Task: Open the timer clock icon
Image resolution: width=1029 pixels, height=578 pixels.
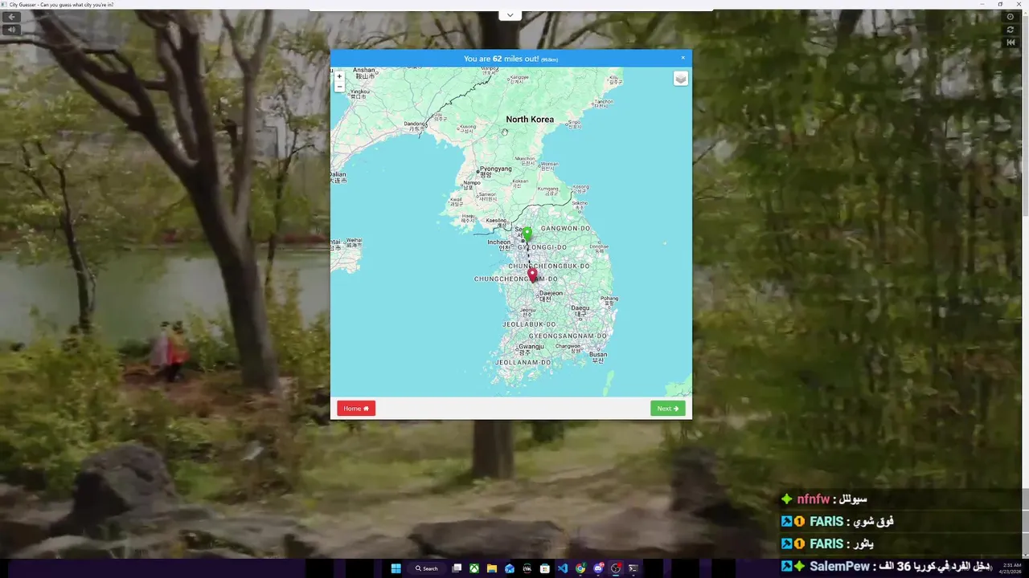Action: pyautogui.click(x=1011, y=17)
